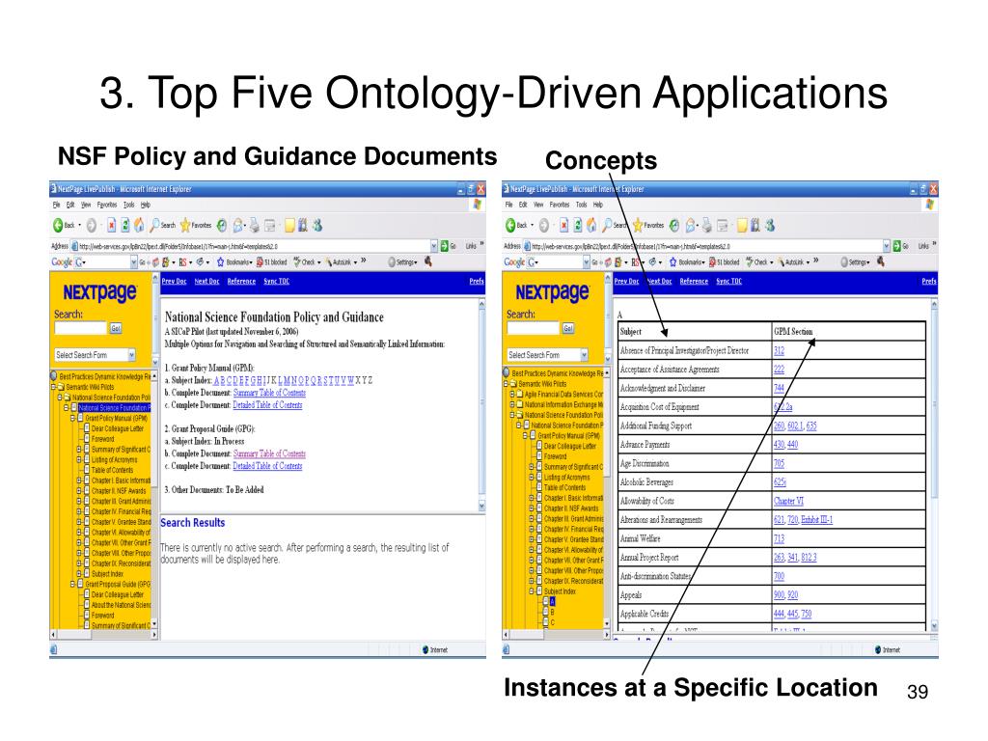The height and width of the screenshot is (741, 988).
Task: Open the Tools menu in the NSF Policy window
Action: click(128, 205)
